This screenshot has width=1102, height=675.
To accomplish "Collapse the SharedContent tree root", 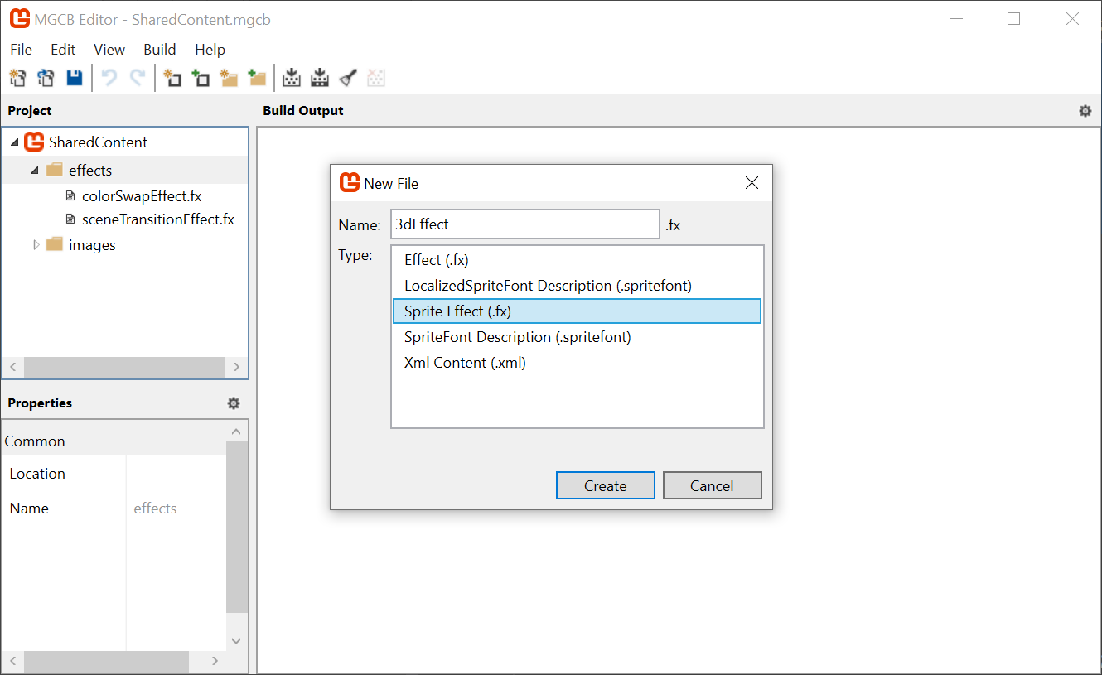I will [x=14, y=142].
